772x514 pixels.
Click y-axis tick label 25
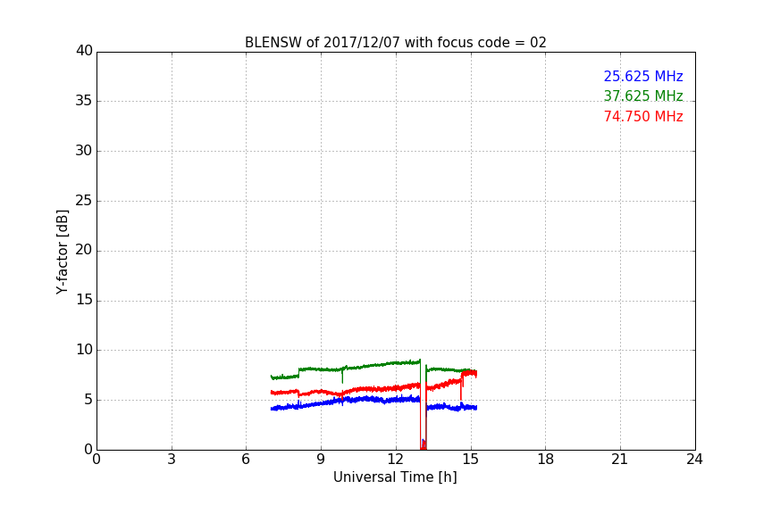[x=84, y=201]
